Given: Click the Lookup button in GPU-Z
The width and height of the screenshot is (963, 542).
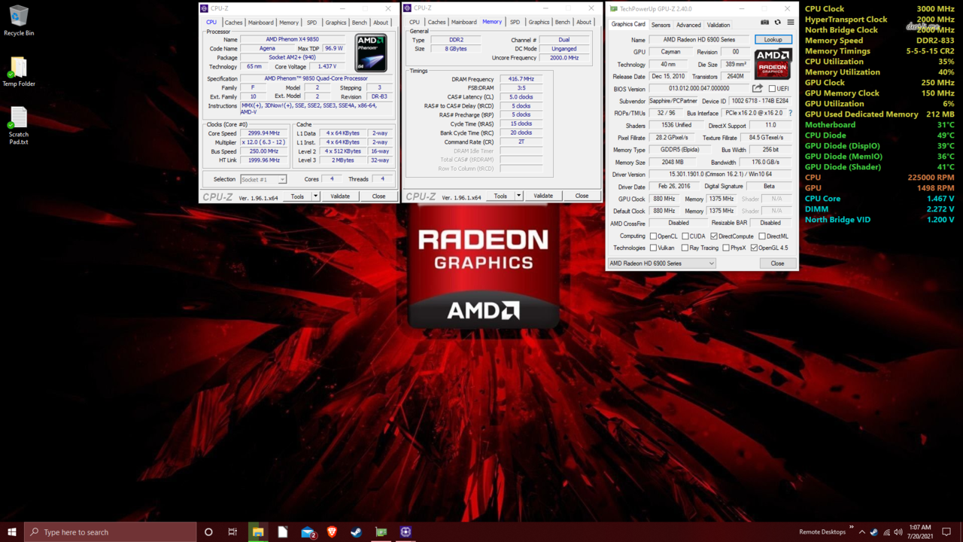Looking at the screenshot, I should click(773, 40).
